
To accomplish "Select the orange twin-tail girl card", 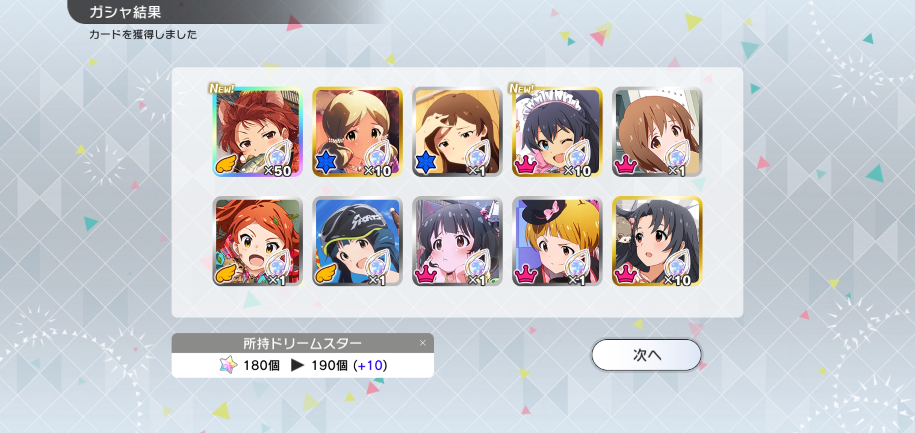I will click(258, 241).
